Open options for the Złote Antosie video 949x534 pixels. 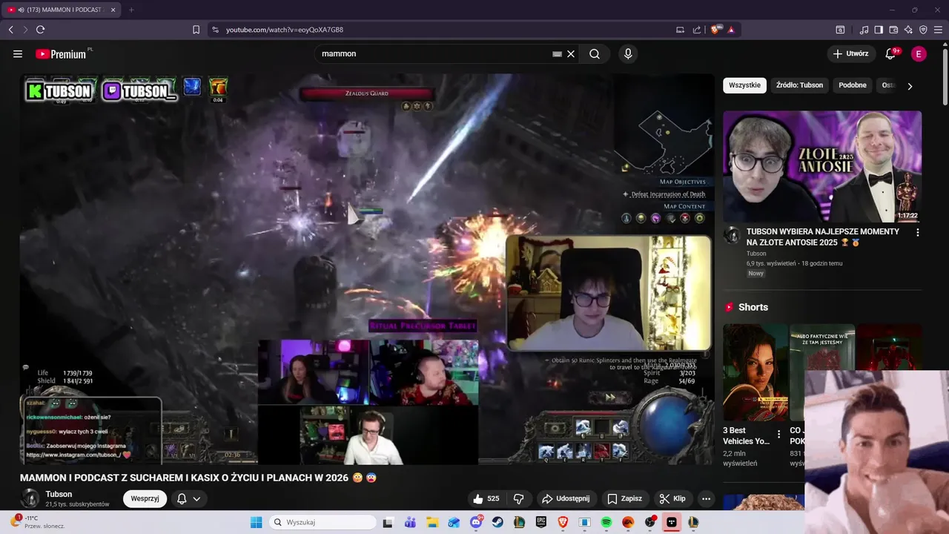918,232
